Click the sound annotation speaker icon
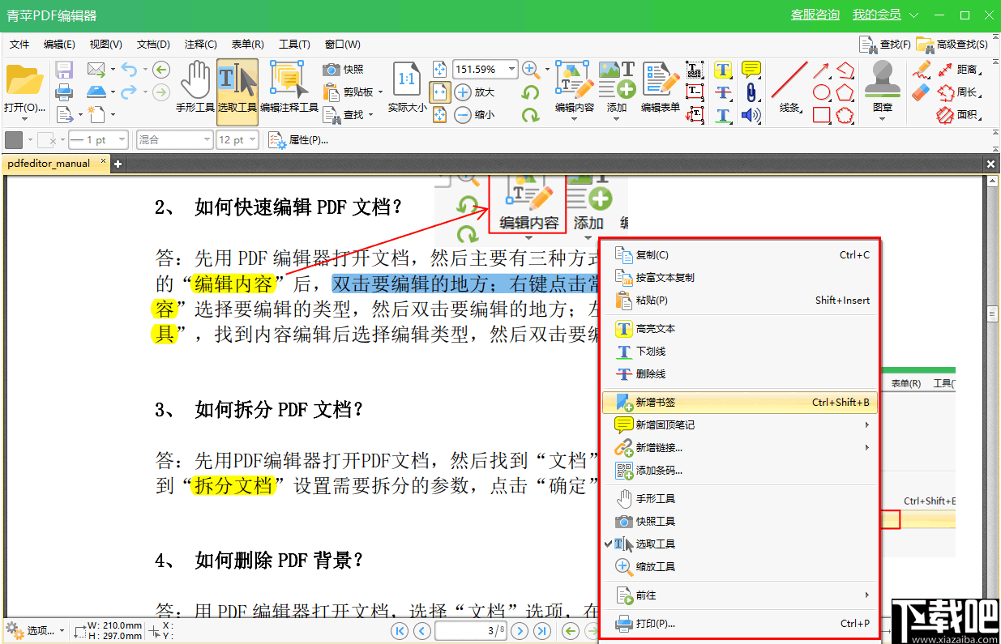 coord(751,114)
